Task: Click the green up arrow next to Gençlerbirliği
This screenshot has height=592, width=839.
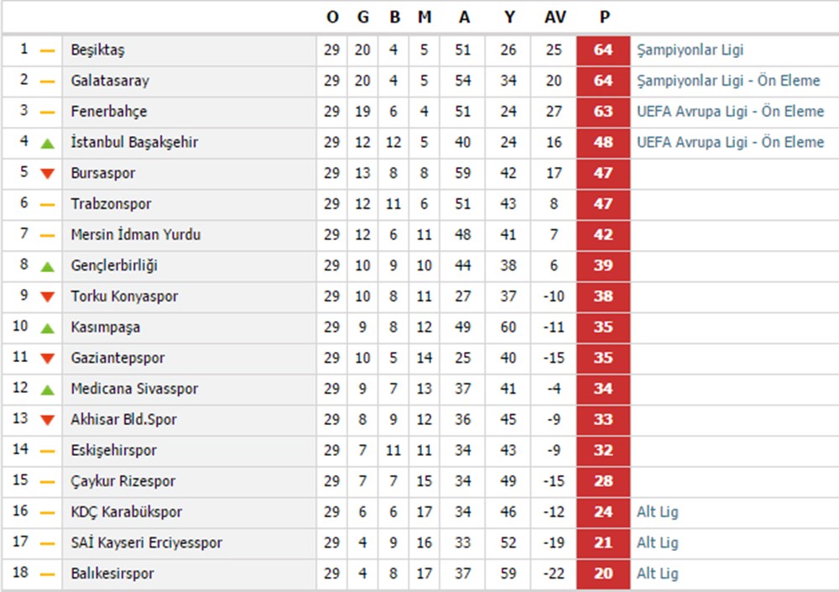Action: [x=48, y=266]
